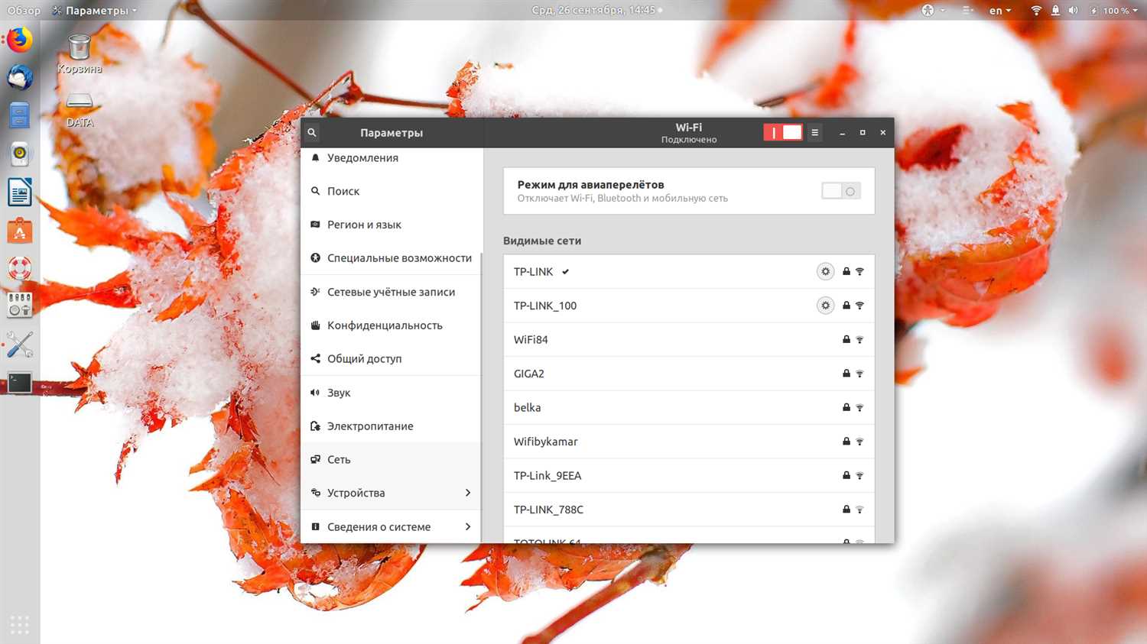This screenshot has width=1147, height=644.
Task: Select Сеть in settings sidebar
Action: (x=391, y=459)
